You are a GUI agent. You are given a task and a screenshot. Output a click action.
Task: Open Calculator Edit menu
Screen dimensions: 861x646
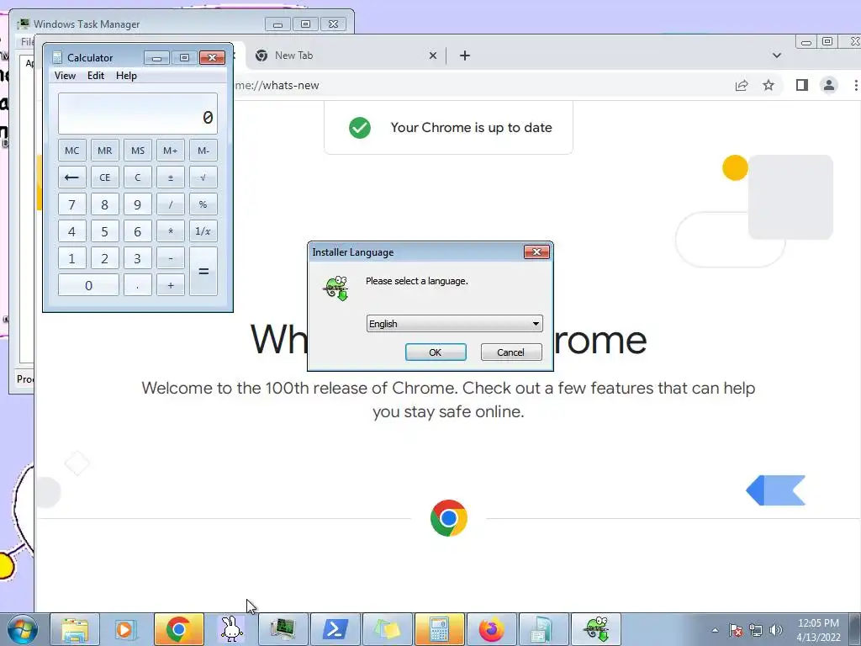(x=96, y=76)
